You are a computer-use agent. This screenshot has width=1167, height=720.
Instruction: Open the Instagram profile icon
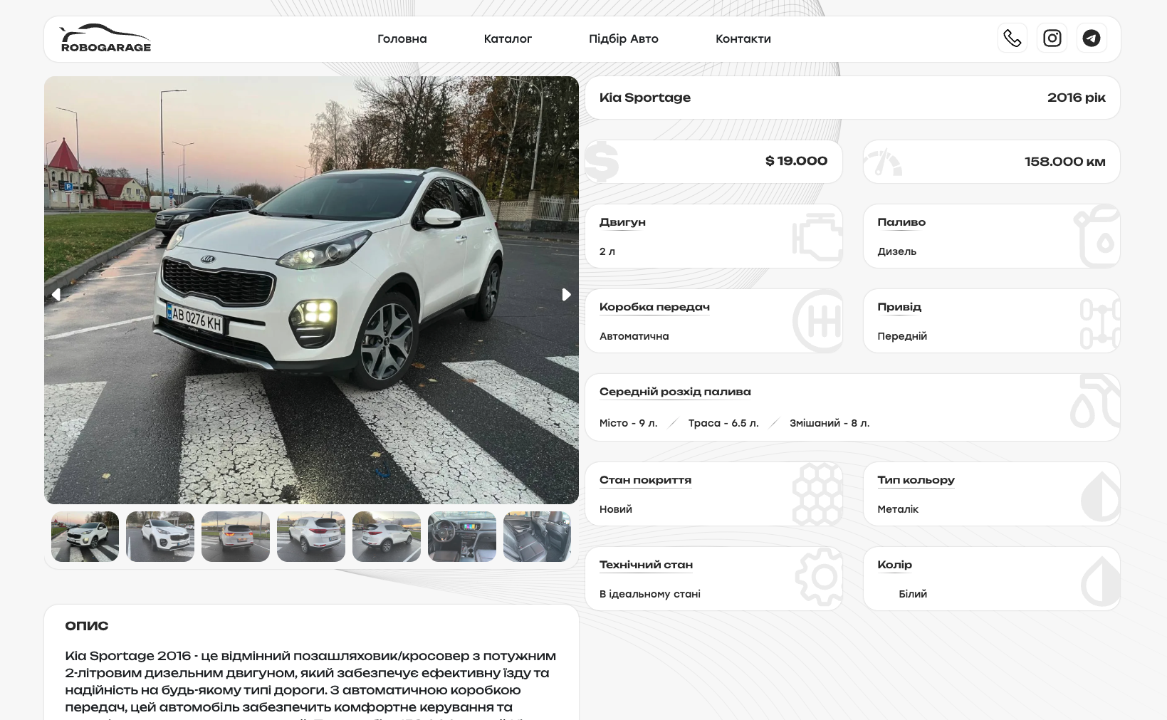pos(1052,38)
